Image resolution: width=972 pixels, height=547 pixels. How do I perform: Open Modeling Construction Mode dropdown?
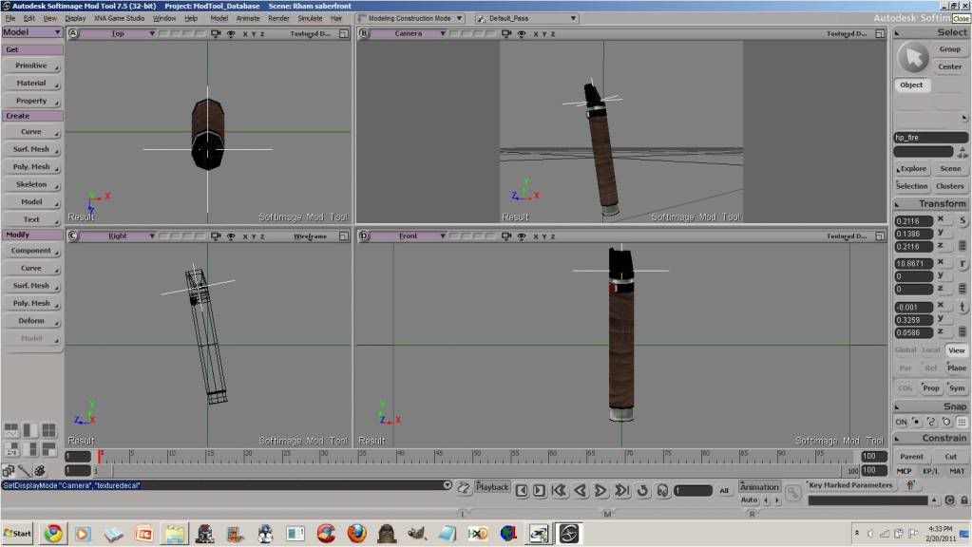click(x=410, y=19)
